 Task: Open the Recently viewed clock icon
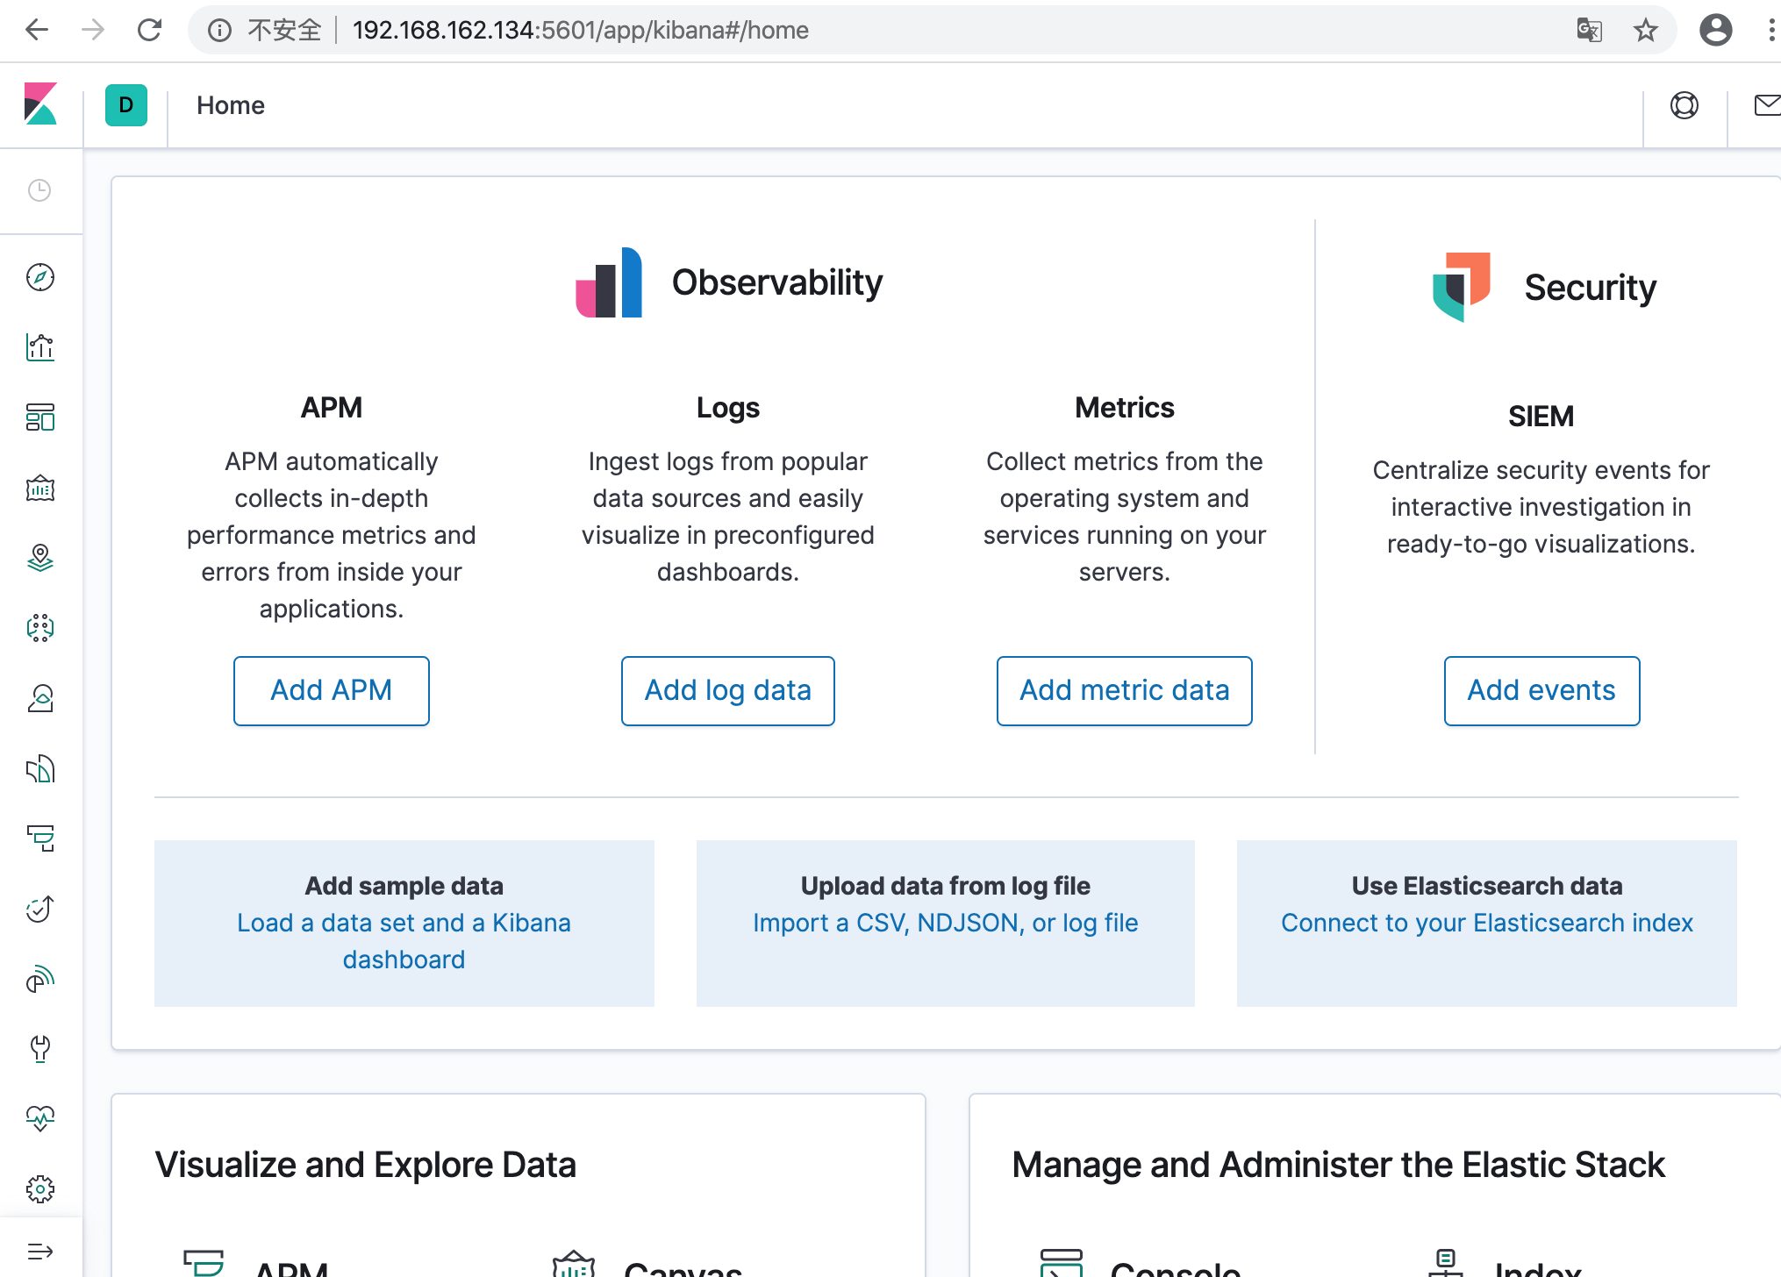pyautogui.click(x=39, y=190)
